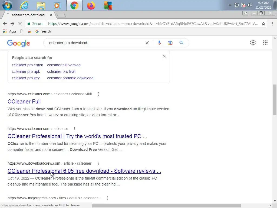This screenshot has width=277, height=208.
Task: Open Windows Media Player from the taskbar
Action: (x=57, y=6)
